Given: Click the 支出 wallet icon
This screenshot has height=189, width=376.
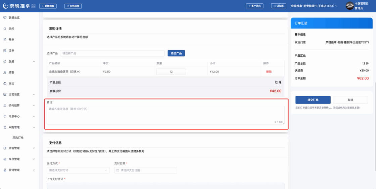Looking at the screenshot, I should 5,83.
